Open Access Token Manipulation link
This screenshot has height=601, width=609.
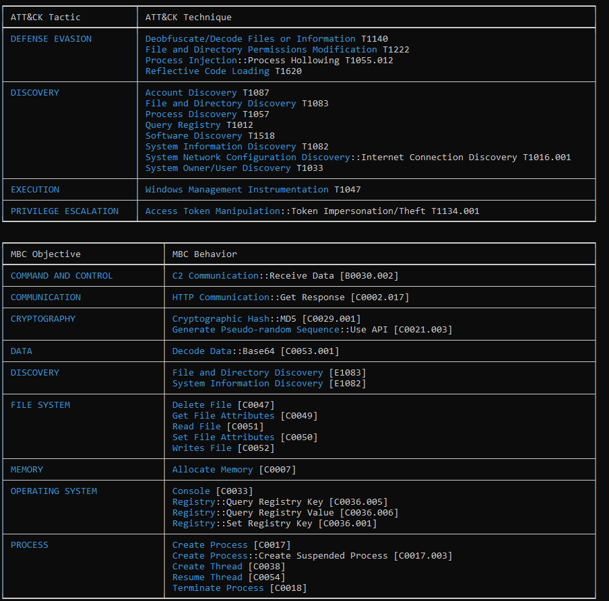pos(212,211)
